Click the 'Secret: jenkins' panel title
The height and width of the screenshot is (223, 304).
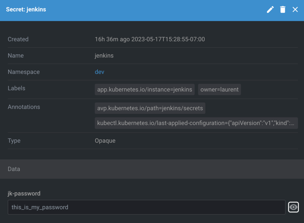(x=26, y=10)
